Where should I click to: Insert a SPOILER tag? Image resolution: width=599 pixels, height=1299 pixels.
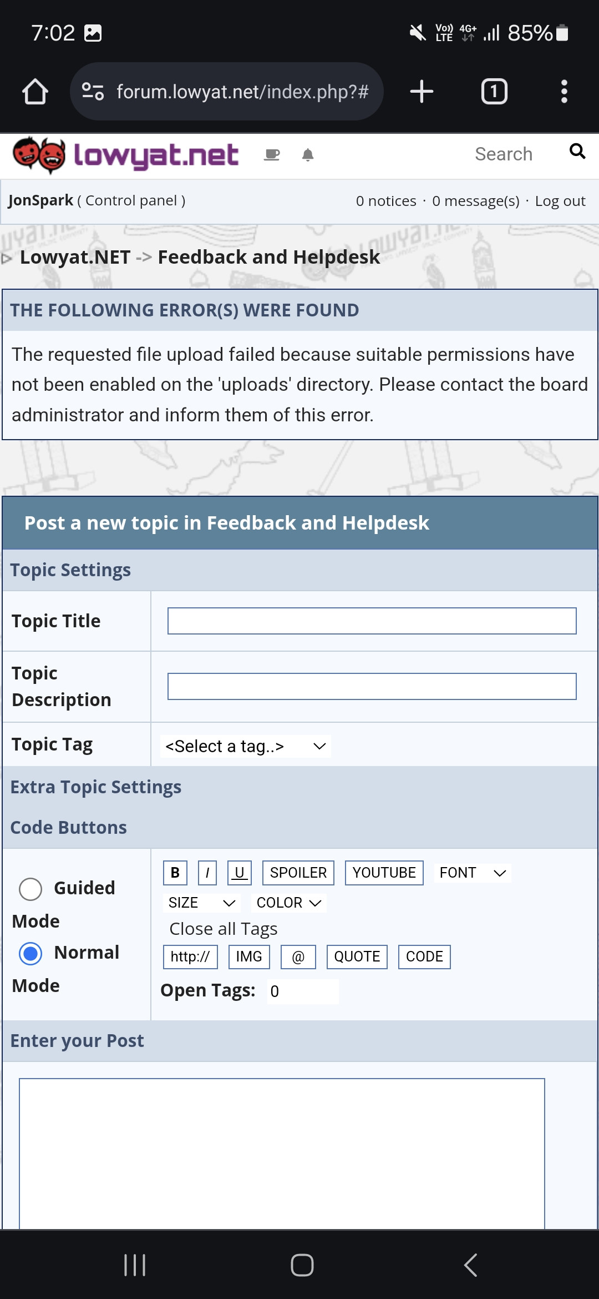coord(298,873)
